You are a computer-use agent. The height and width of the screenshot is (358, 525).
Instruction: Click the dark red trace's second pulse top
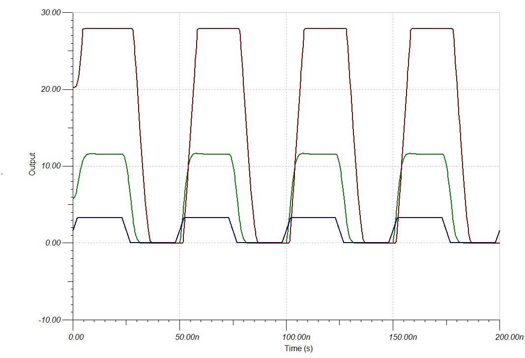click(x=219, y=28)
